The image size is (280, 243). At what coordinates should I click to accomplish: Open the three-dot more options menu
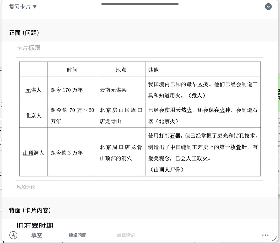click(x=265, y=235)
